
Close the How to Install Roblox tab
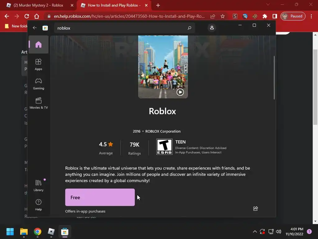(x=146, y=5)
